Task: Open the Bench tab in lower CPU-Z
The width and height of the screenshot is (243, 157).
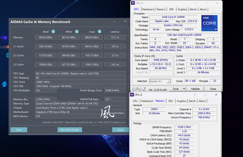Action: coord(192,101)
